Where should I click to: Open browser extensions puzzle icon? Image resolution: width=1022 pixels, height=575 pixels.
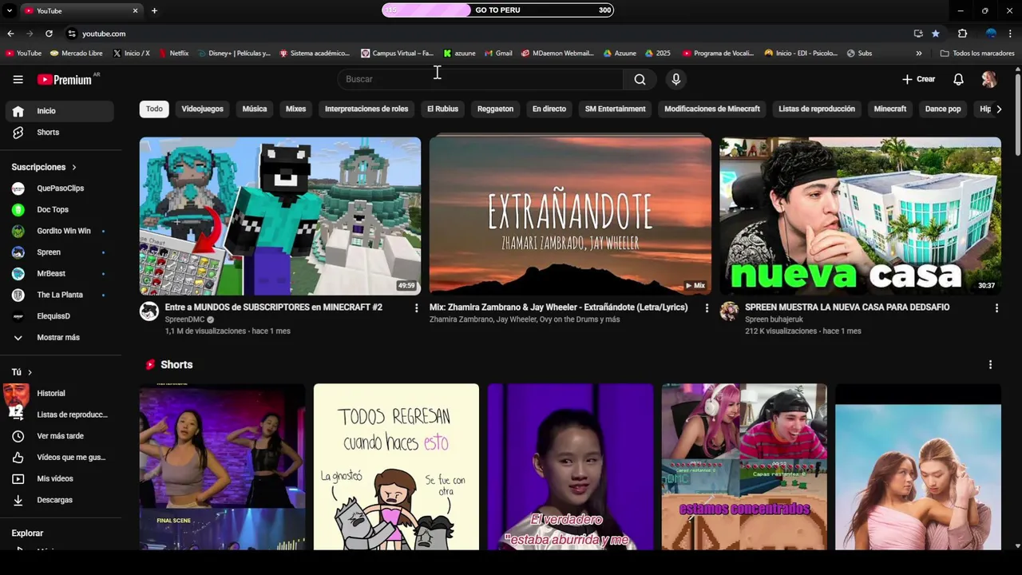(962, 34)
